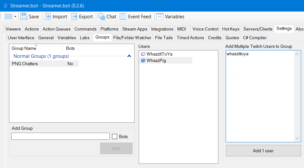Open the File Tails sub-tab
This screenshot has height=168, width=304.
[164, 38]
